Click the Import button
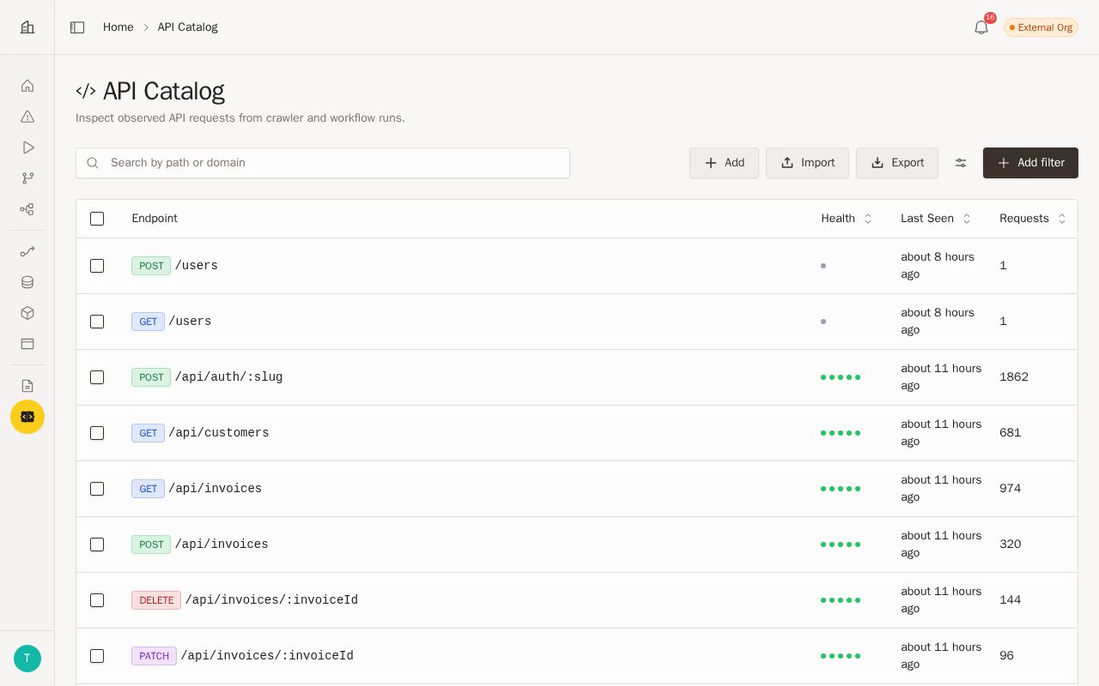The width and height of the screenshot is (1099, 686). pos(807,163)
